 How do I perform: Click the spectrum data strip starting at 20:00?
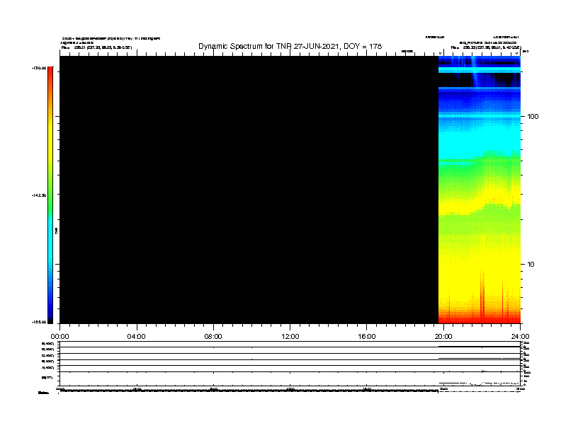pyautogui.click(x=480, y=190)
